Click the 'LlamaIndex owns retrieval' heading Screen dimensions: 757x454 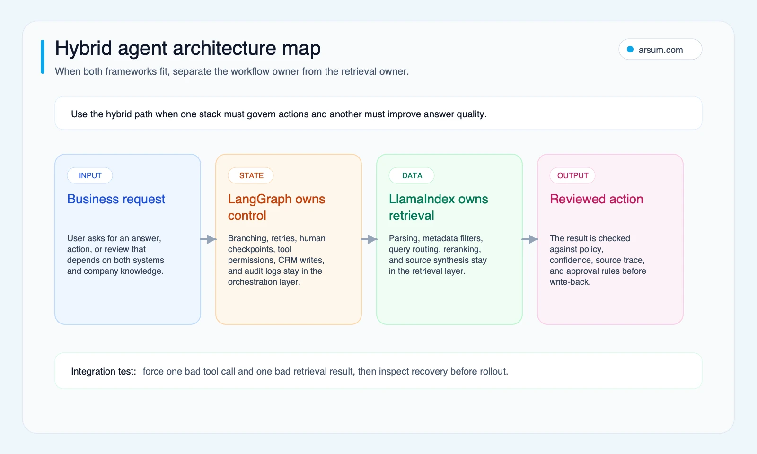click(x=438, y=207)
